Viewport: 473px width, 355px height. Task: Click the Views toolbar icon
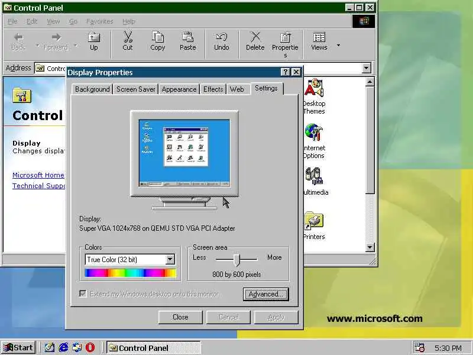(319, 37)
